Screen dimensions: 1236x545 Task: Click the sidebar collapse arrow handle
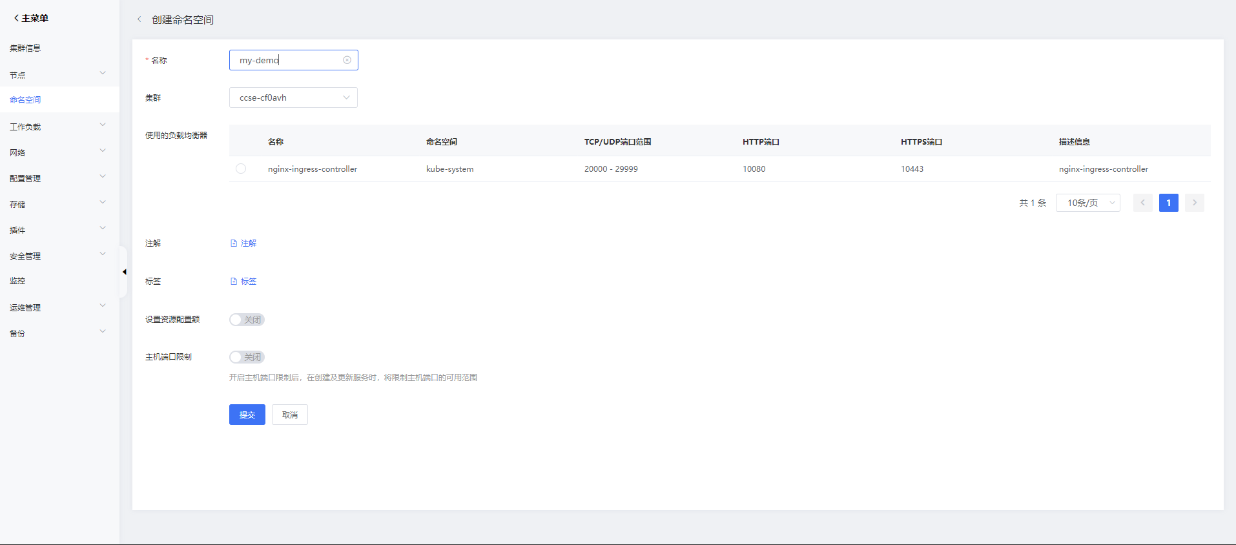[x=124, y=272]
